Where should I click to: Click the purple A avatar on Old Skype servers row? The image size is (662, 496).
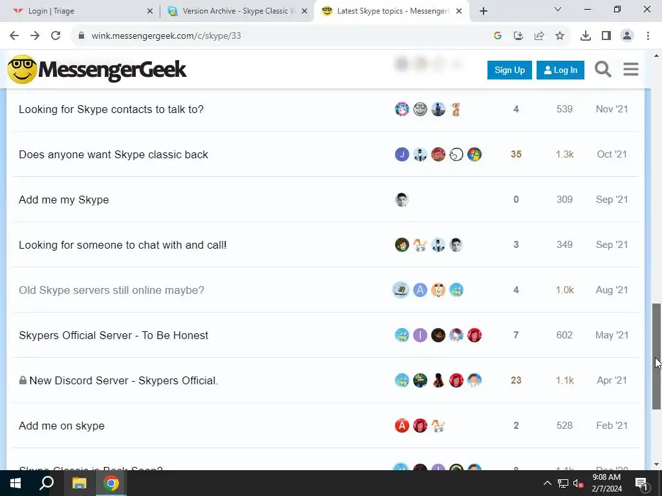coord(420,290)
